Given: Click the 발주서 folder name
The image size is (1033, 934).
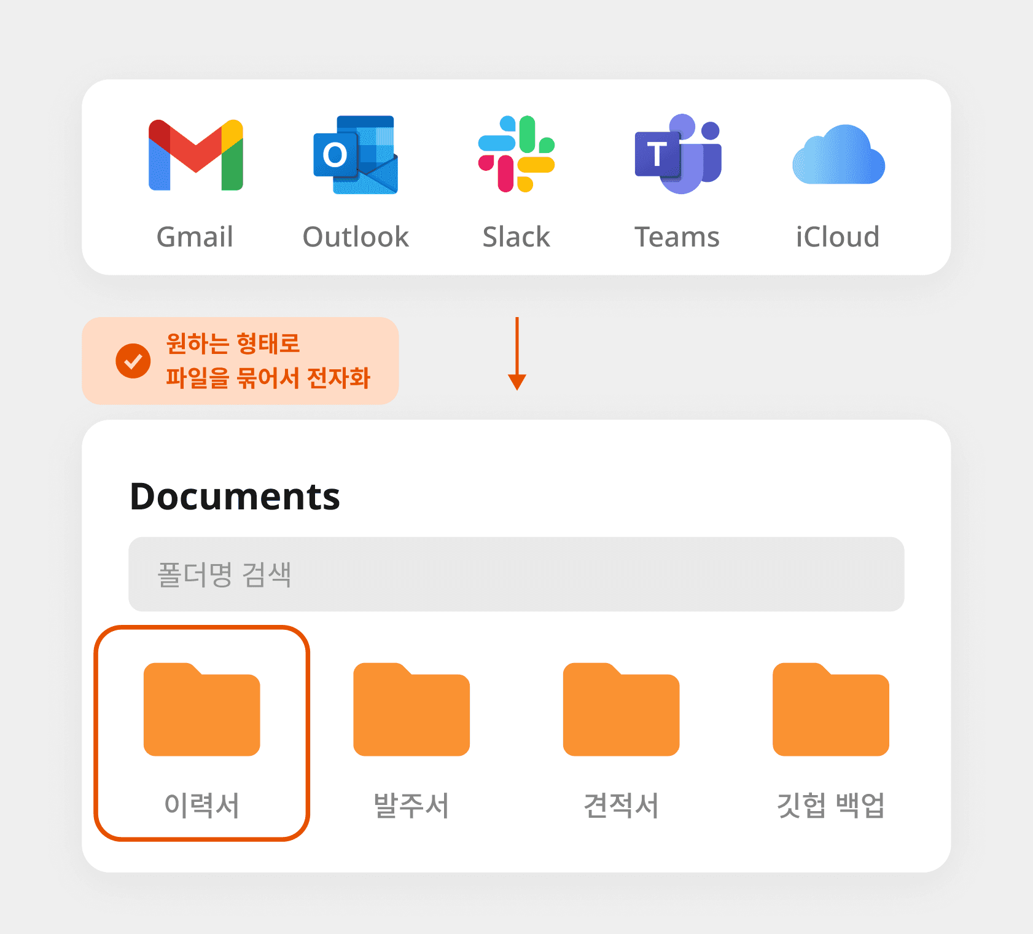Looking at the screenshot, I should click(411, 806).
